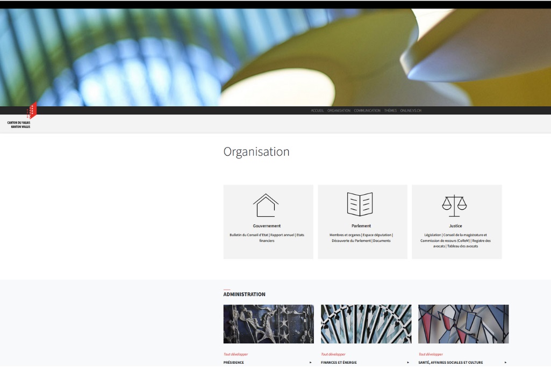Click the Gouvernement house icon
Viewport: 551px width, 367px height.
[x=266, y=205]
